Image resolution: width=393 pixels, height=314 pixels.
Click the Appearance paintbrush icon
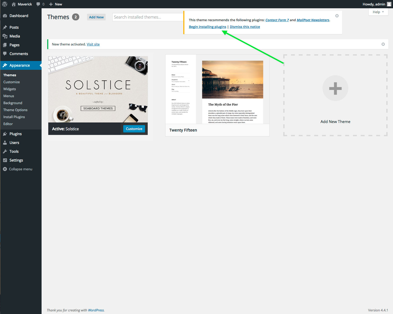point(5,65)
